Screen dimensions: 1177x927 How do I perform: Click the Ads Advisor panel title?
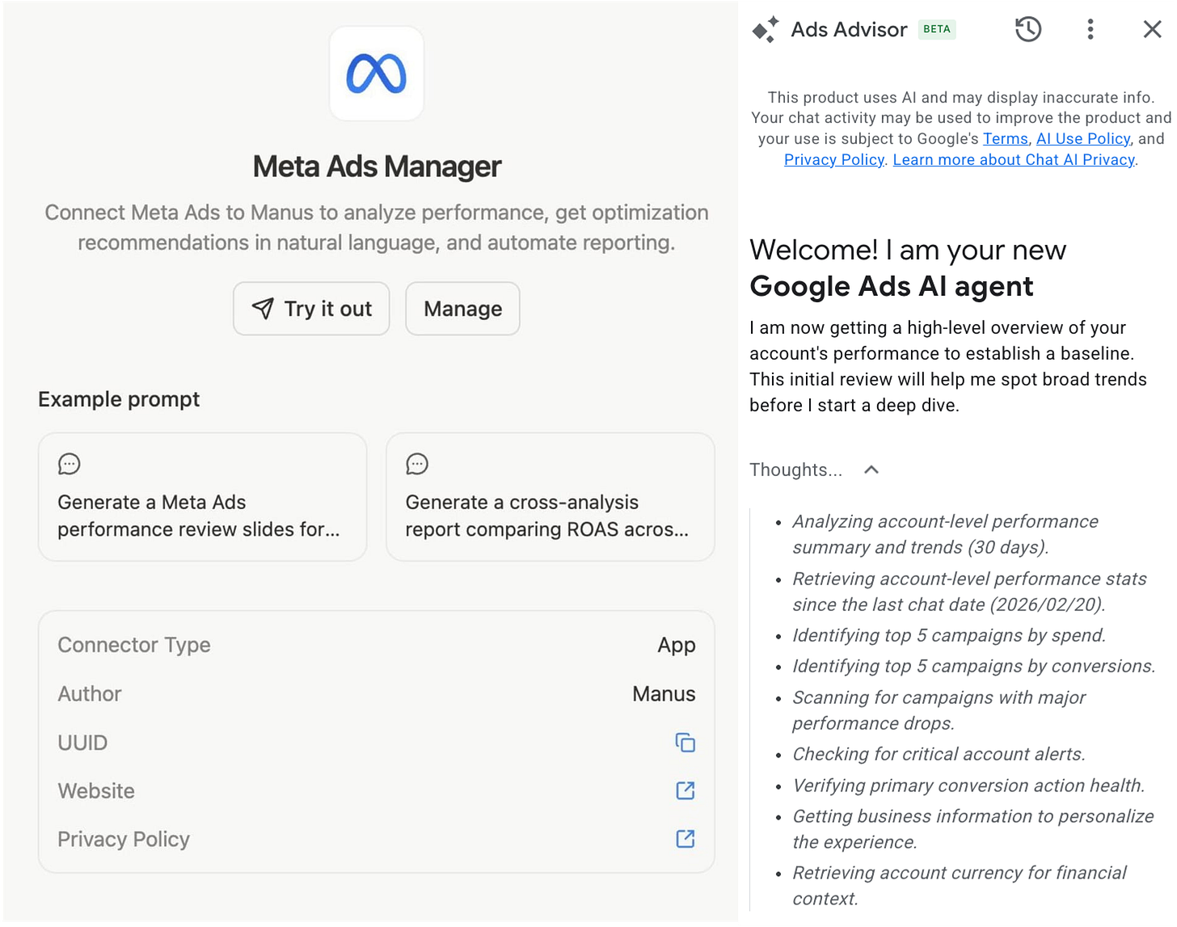click(x=849, y=30)
